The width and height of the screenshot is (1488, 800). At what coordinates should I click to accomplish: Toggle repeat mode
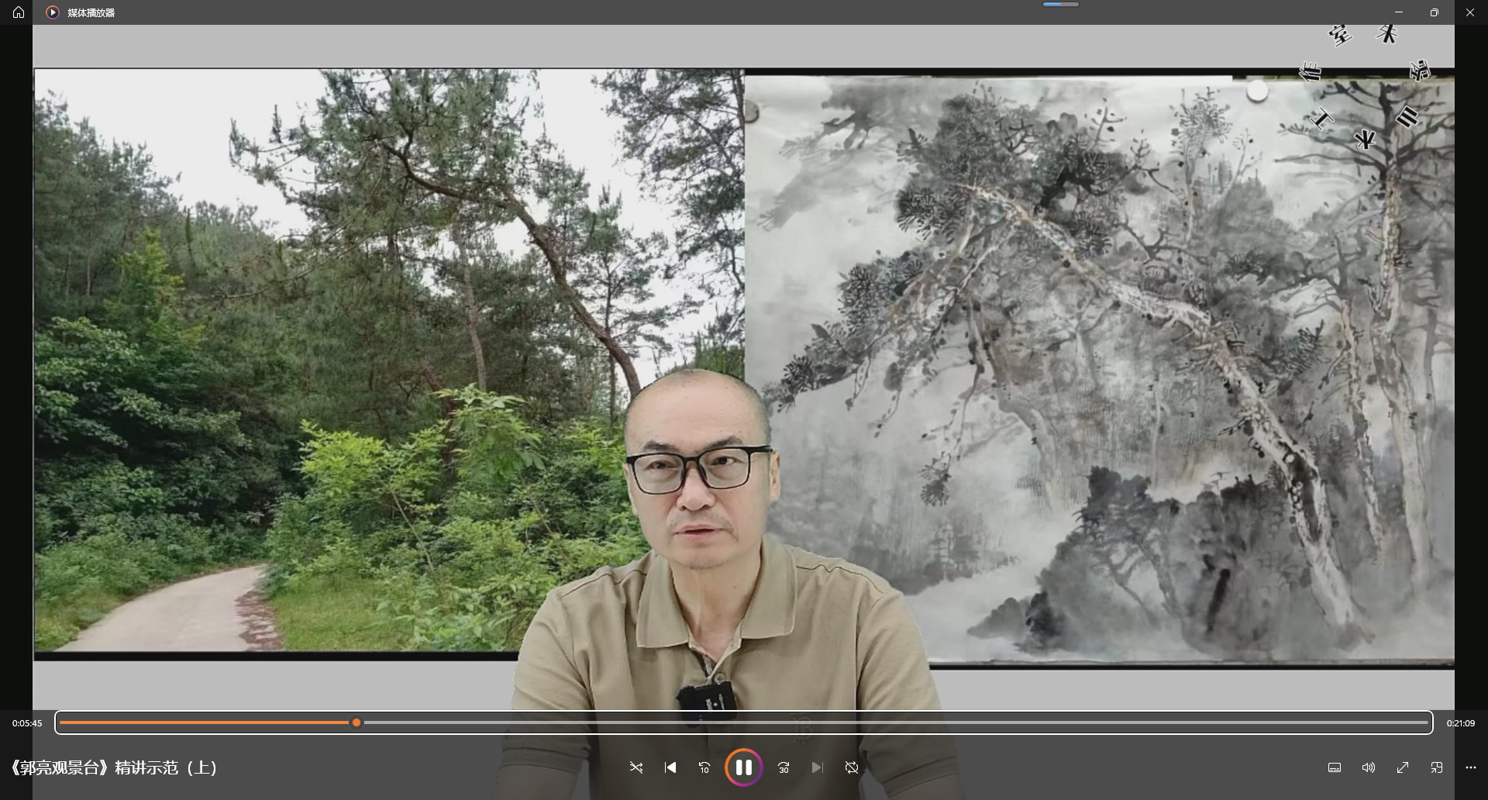coord(852,767)
